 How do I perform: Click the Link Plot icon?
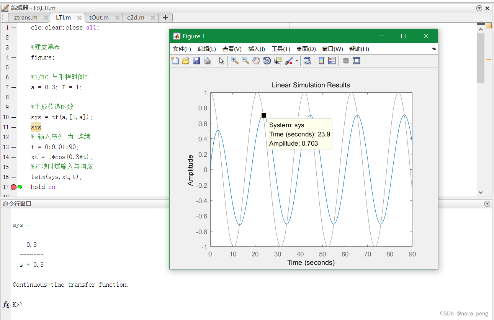(308, 61)
